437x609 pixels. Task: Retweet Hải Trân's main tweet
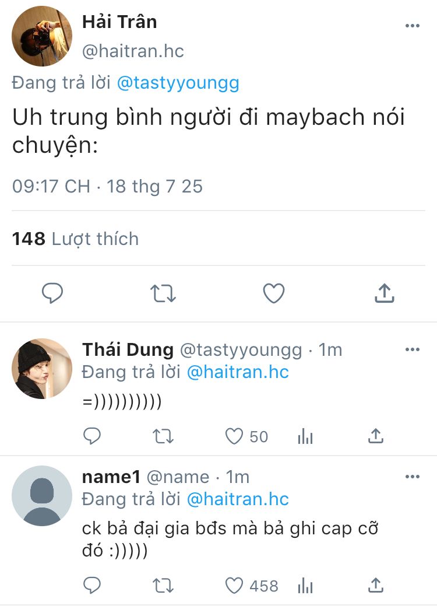tap(163, 293)
